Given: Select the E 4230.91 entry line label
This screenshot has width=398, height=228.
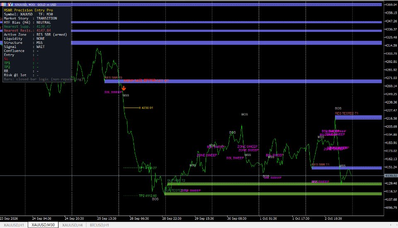Looking at the screenshot, I should click(x=146, y=108).
